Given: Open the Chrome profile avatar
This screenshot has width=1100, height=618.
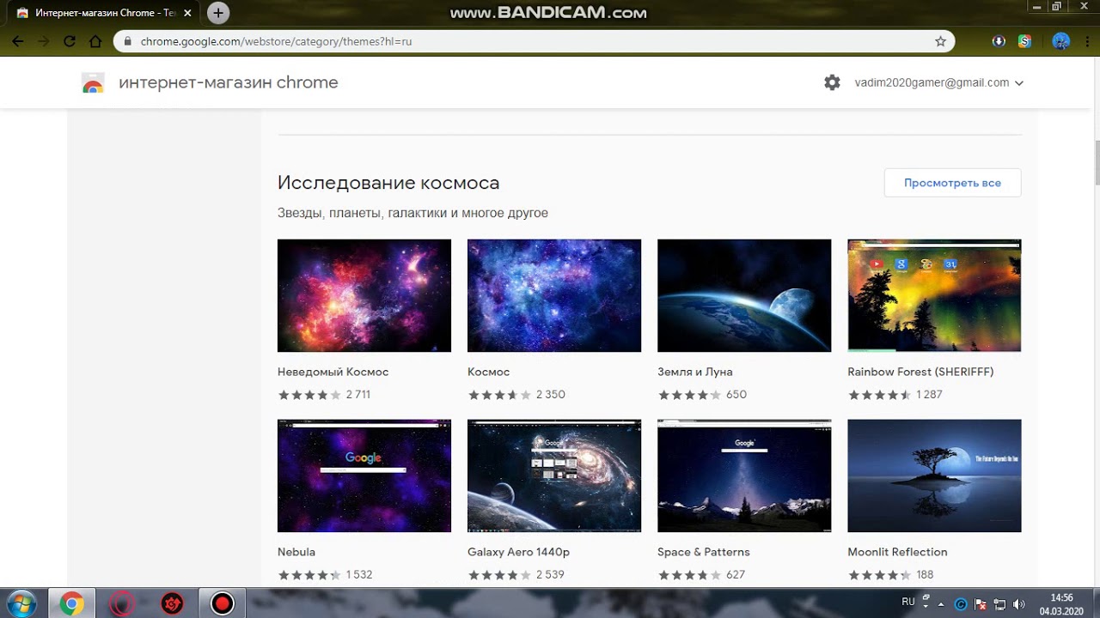Looking at the screenshot, I should [x=1060, y=41].
